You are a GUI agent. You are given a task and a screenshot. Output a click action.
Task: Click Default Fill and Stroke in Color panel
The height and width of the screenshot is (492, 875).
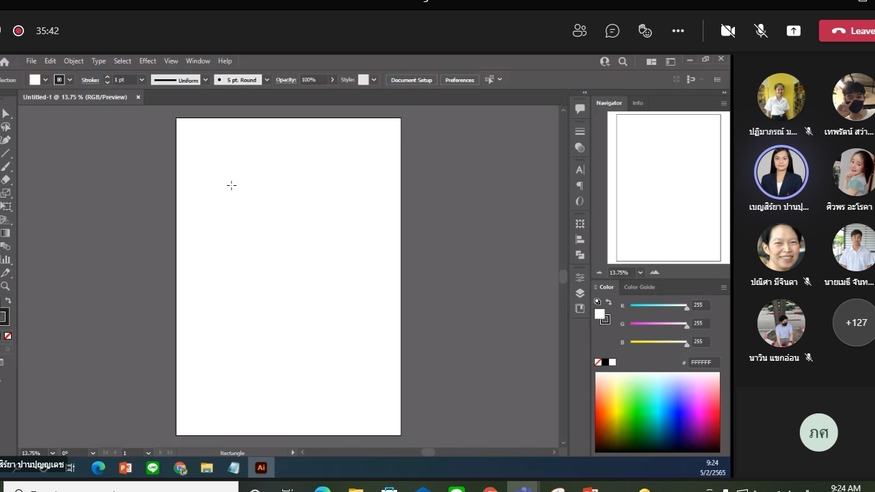(x=597, y=301)
